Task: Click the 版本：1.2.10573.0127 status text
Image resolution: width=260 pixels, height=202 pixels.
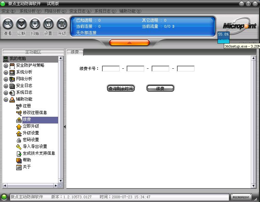Action: 71,197
